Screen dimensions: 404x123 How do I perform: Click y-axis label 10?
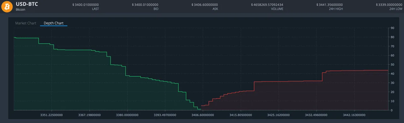tap(393, 101)
